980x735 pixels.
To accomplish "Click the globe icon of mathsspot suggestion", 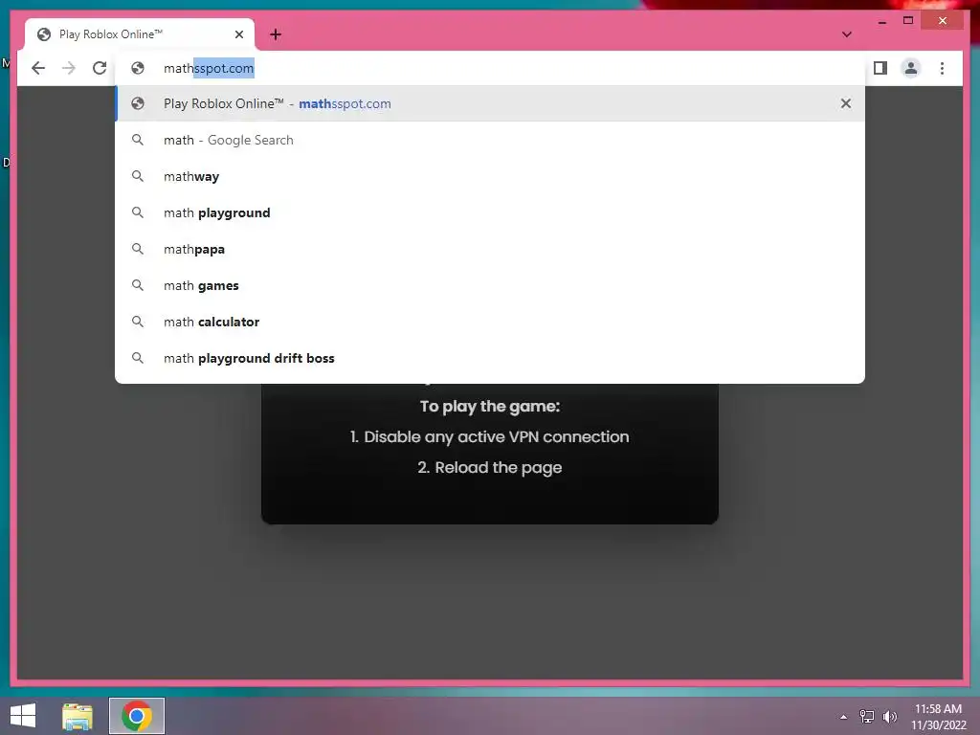I will 138,103.
